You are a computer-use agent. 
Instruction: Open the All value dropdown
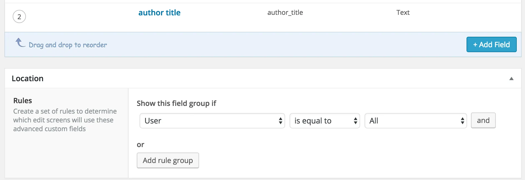(x=416, y=121)
